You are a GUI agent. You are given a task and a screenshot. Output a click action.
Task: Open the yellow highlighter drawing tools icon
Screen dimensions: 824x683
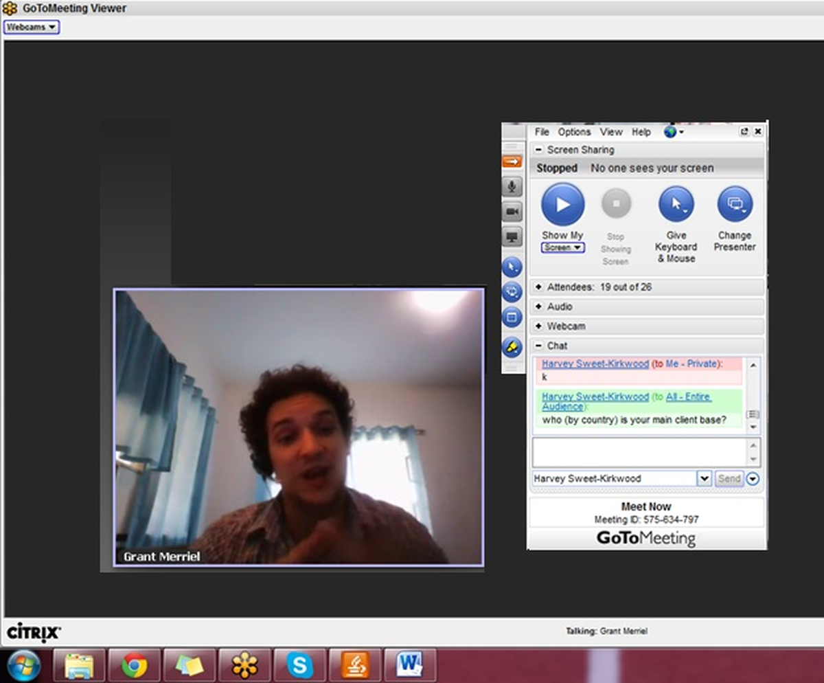[x=512, y=348]
